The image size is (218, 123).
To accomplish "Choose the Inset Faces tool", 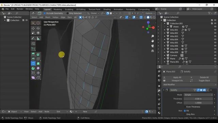I will 38,54.
